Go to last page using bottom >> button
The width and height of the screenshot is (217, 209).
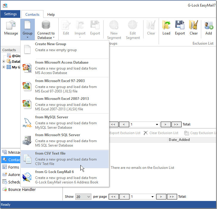[172, 197]
